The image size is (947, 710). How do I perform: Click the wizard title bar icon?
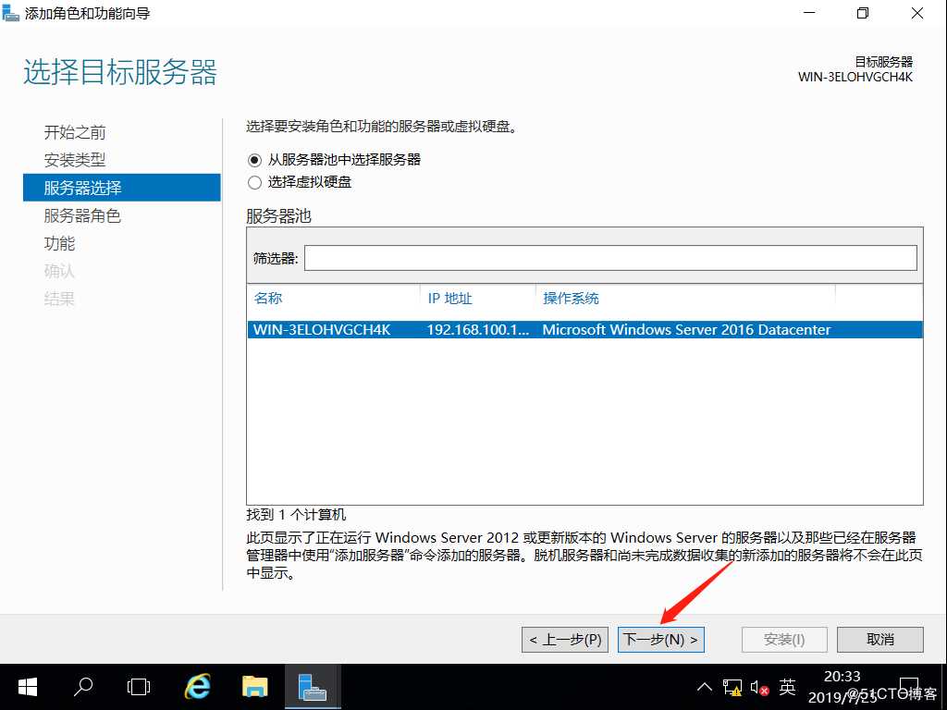click(x=11, y=13)
